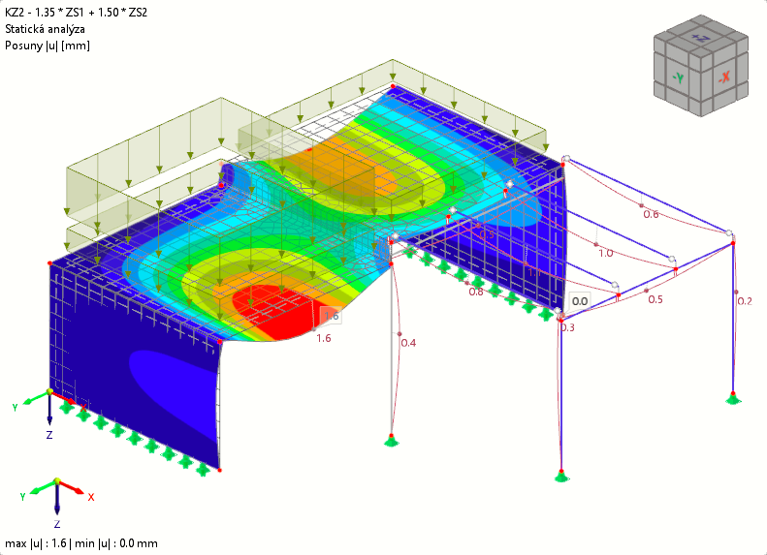The height and width of the screenshot is (555, 767).
Task: Click the blue Z axis of corner triad
Action: coord(57,498)
